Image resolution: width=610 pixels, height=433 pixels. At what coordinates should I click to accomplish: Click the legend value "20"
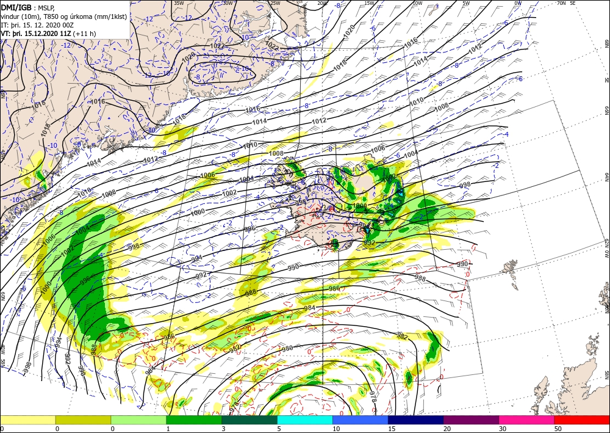[x=447, y=429]
